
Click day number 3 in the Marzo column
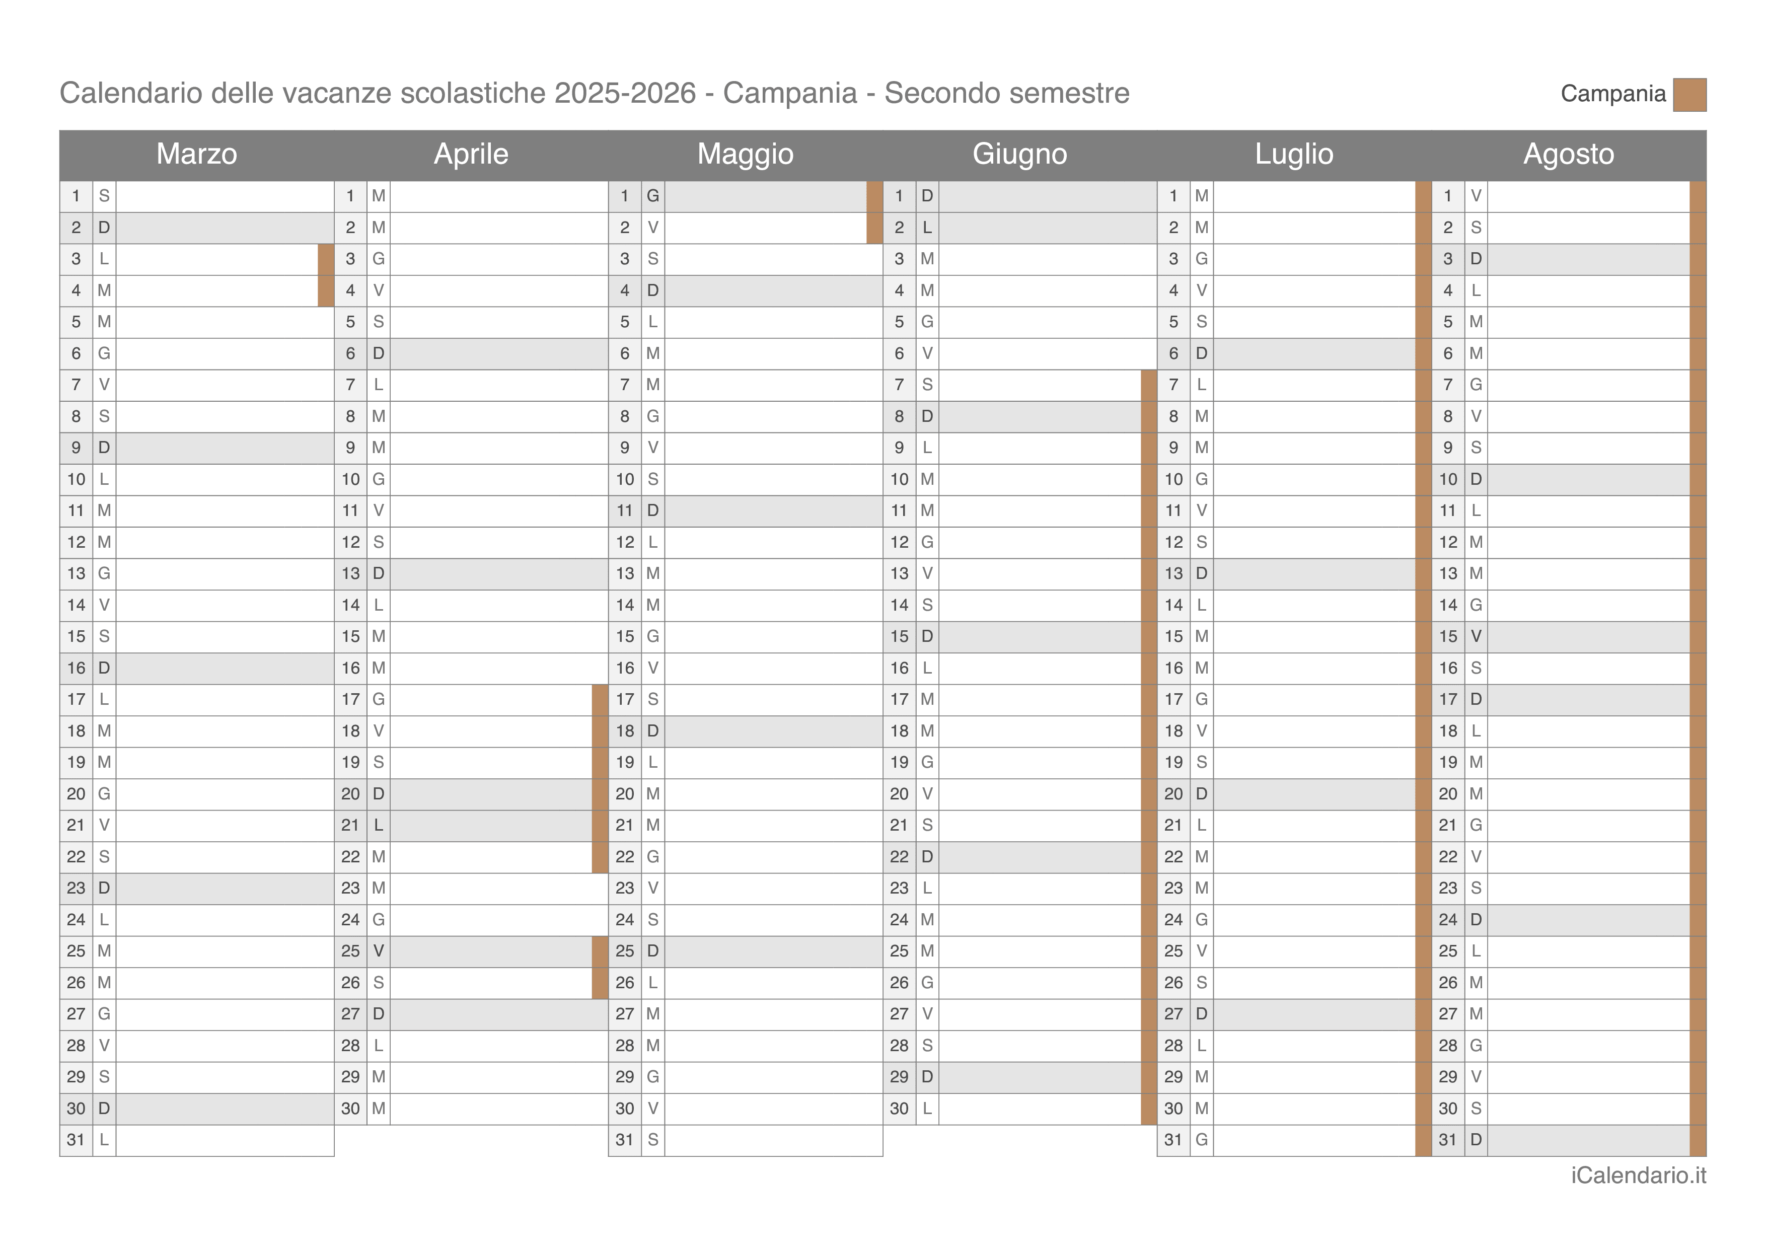[76, 259]
